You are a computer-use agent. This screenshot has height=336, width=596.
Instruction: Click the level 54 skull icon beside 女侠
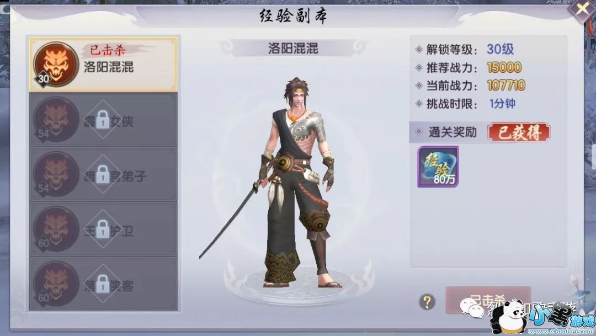click(x=56, y=119)
